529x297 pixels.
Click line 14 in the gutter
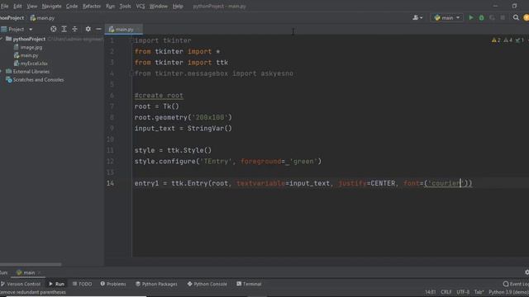(x=110, y=183)
